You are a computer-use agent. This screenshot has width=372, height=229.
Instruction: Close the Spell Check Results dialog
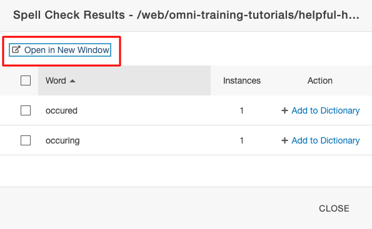point(334,208)
